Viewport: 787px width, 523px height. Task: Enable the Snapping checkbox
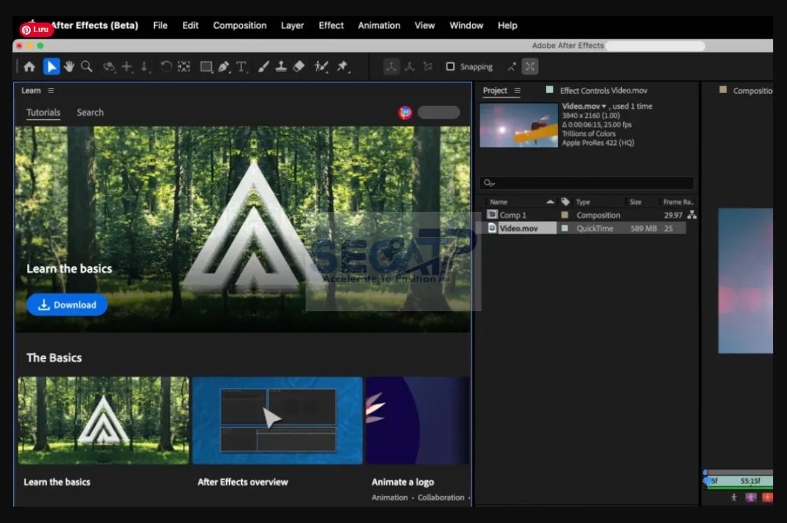coord(450,66)
